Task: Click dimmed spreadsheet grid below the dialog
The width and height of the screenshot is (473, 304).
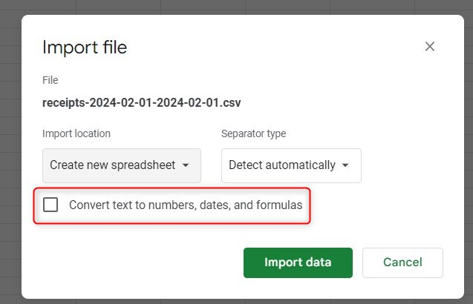Action: (x=223, y=300)
